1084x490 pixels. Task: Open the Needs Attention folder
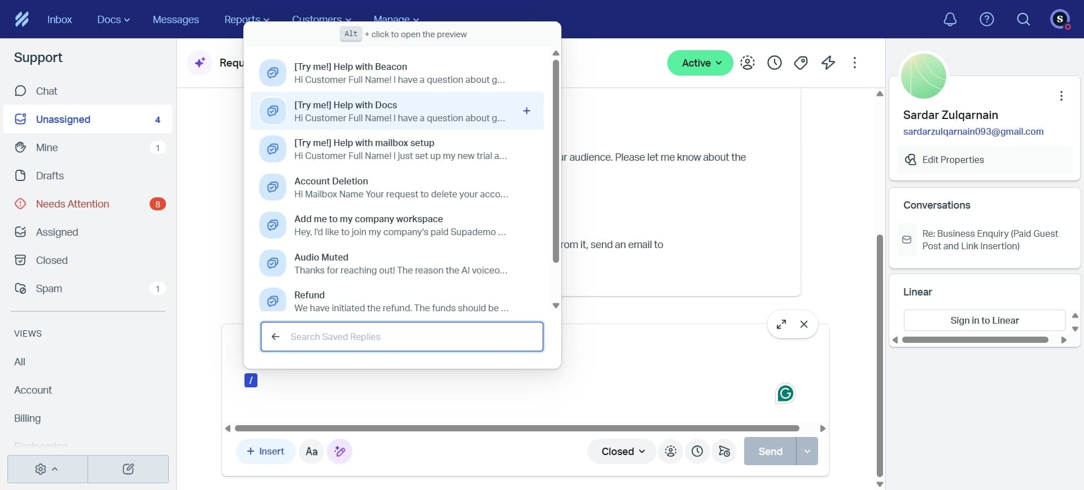[x=72, y=204]
